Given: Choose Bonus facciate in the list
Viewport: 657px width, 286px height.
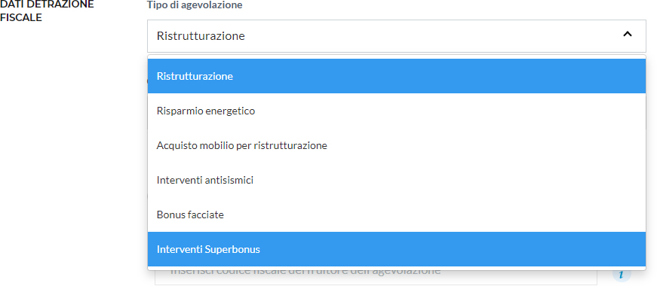Looking at the screenshot, I should coord(396,215).
